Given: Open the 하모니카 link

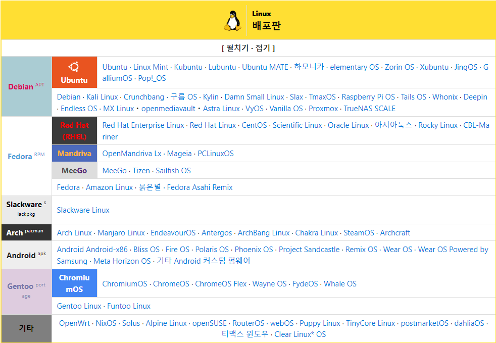Looking at the screenshot, I should pos(309,67).
